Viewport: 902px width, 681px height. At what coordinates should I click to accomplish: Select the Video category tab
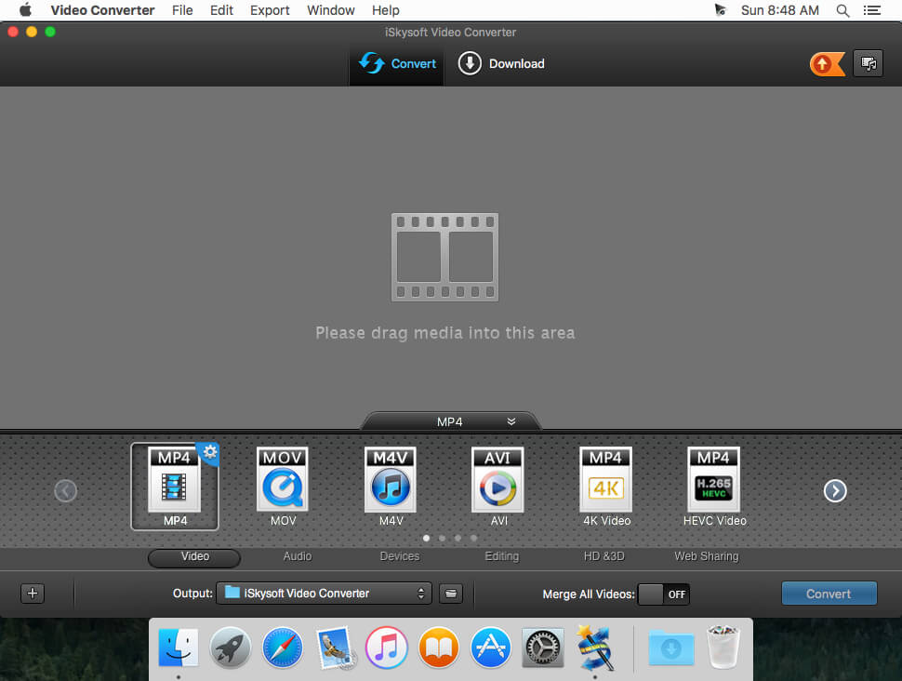coord(194,556)
